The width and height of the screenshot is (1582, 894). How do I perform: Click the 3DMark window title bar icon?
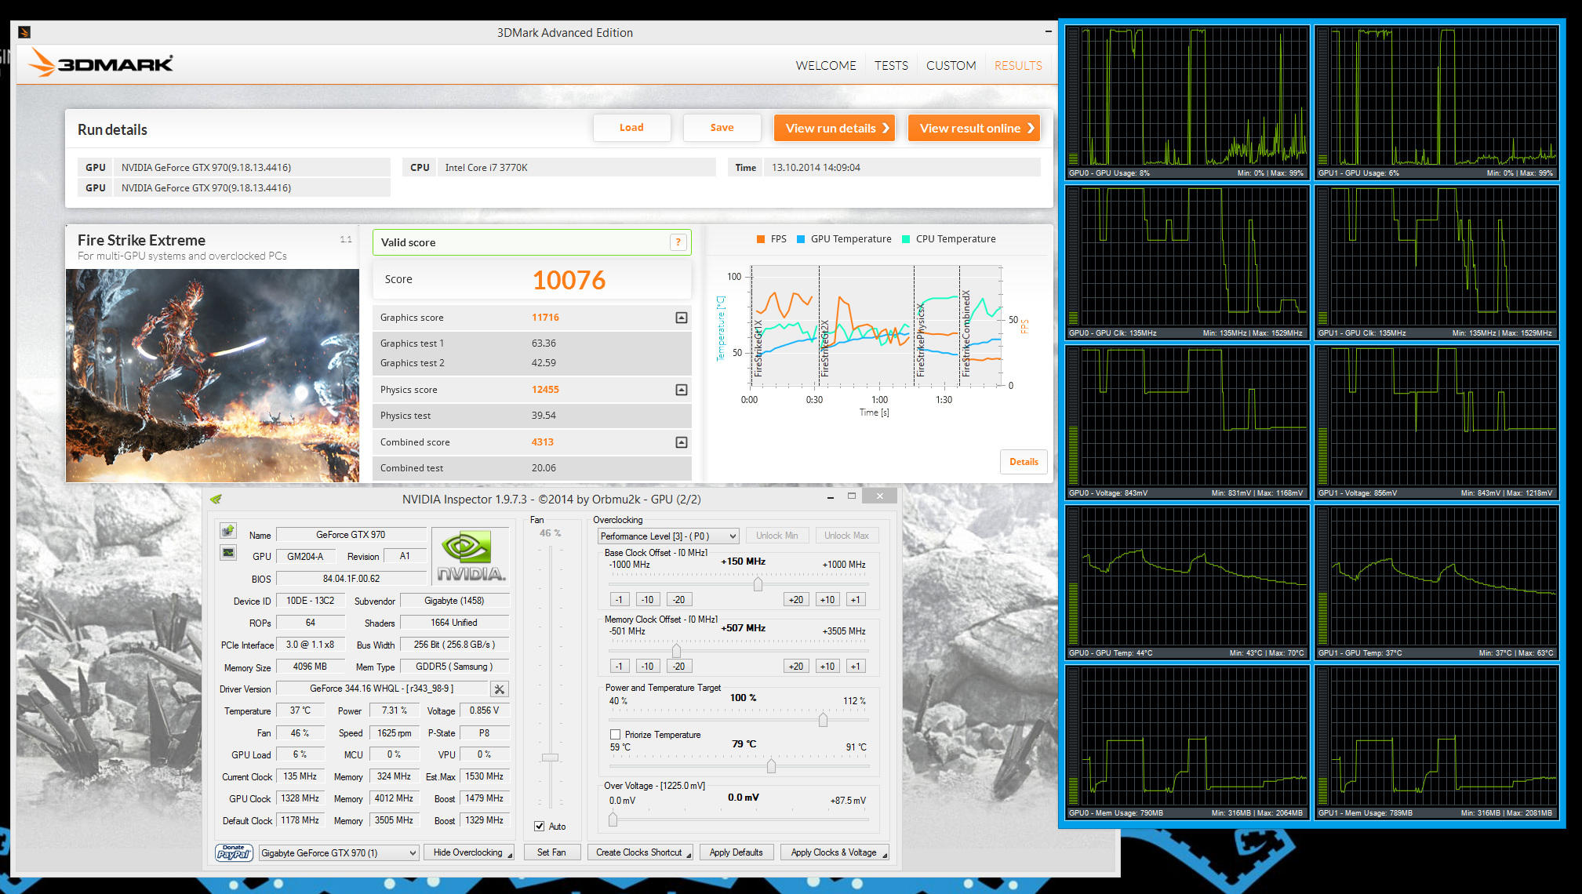pyautogui.click(x=24, y=32)
